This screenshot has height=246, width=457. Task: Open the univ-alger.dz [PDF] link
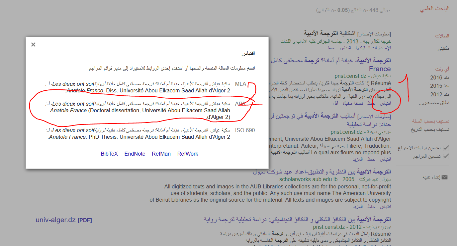click(x=64, y=220)
